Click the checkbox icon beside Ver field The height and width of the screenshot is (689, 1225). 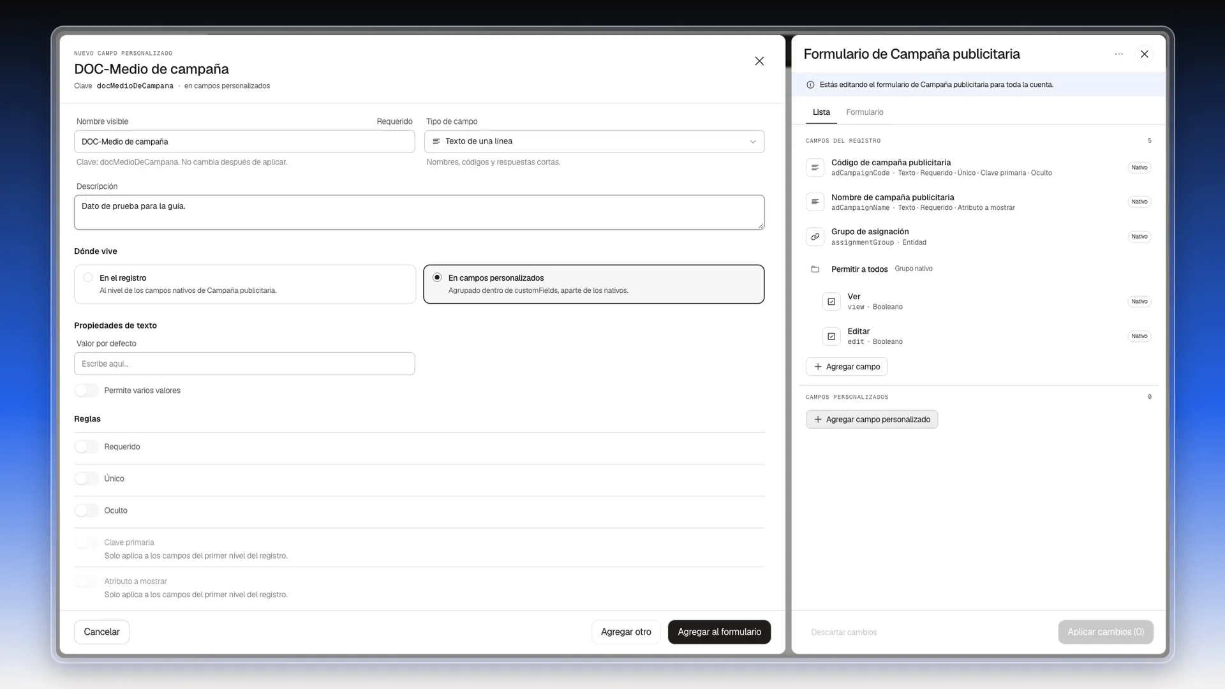pyautogui.click(x=831, y=302)
